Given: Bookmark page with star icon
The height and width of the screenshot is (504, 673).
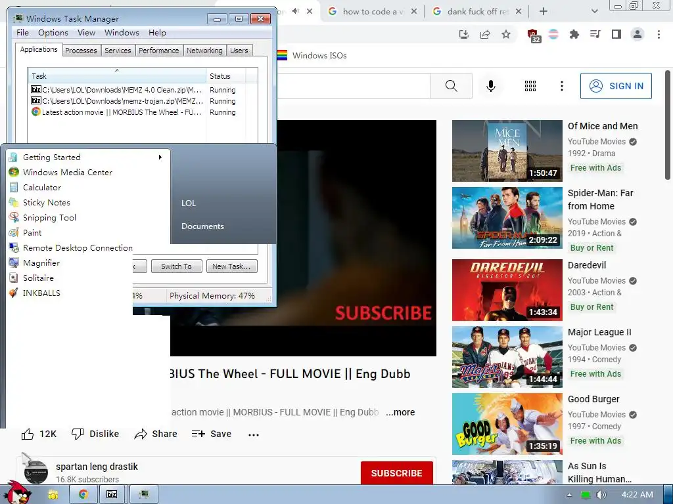Looking at the screenshot, I should [x=506, y=34].
